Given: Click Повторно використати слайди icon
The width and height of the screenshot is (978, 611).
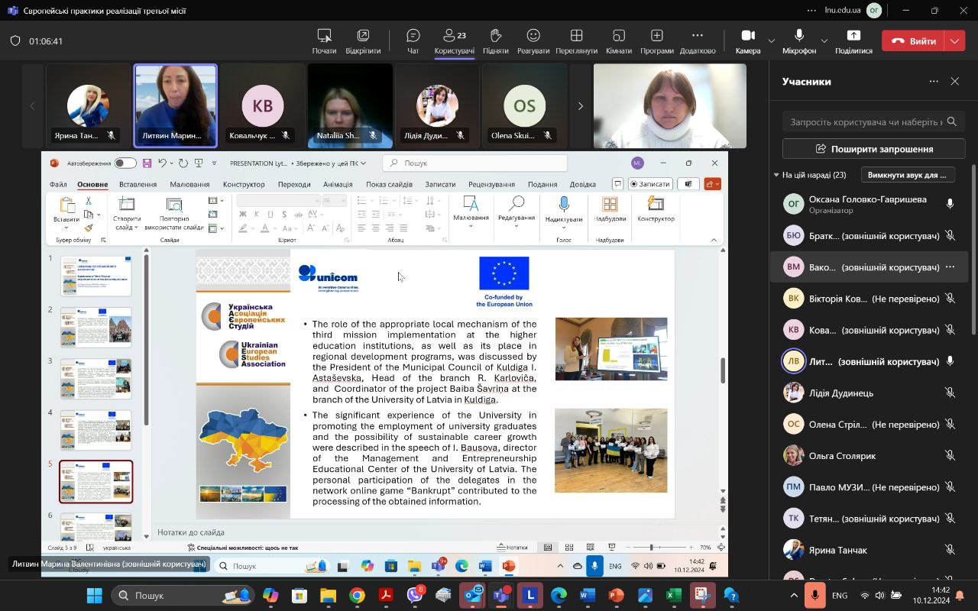Looking at the screenshot, I should 174,205.
